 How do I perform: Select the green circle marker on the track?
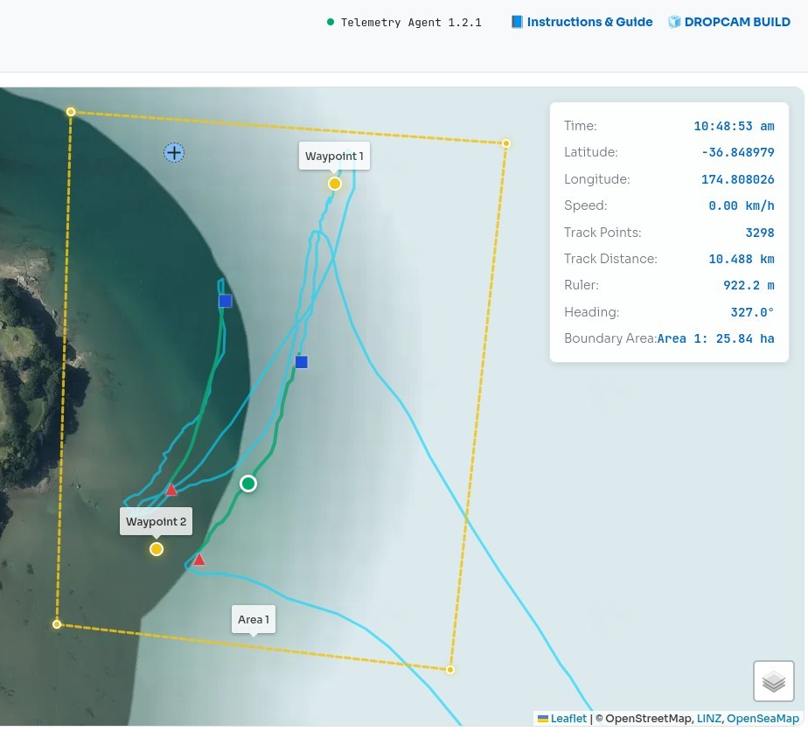[248, 484]
